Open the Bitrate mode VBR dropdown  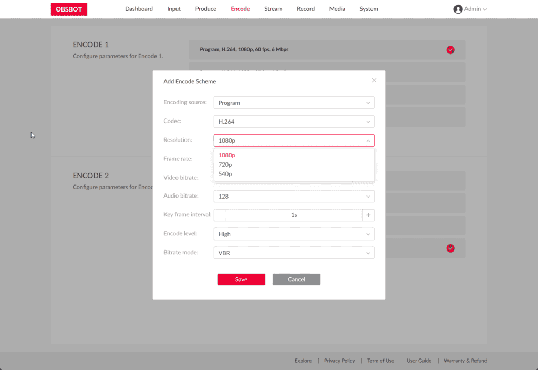[294, 253]
